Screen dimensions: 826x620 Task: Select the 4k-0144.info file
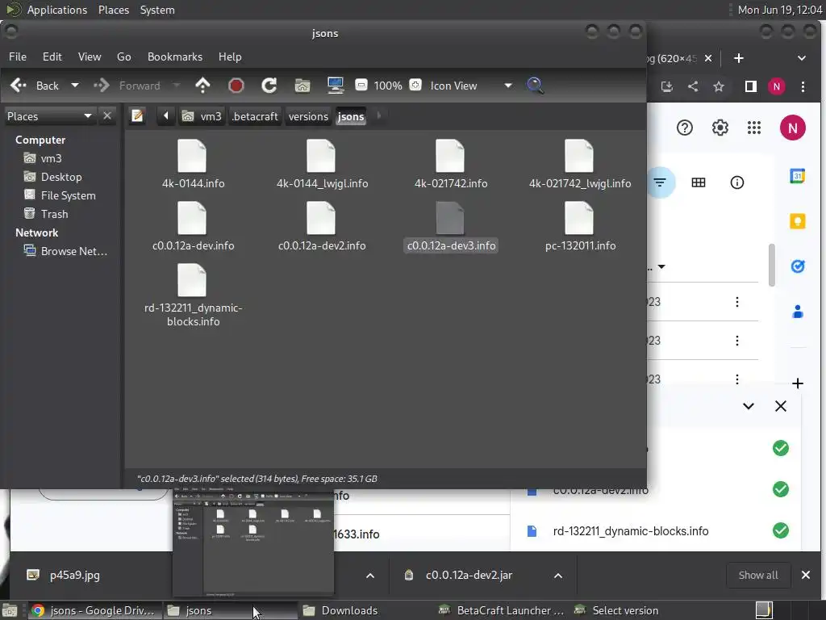click(193, 164)
